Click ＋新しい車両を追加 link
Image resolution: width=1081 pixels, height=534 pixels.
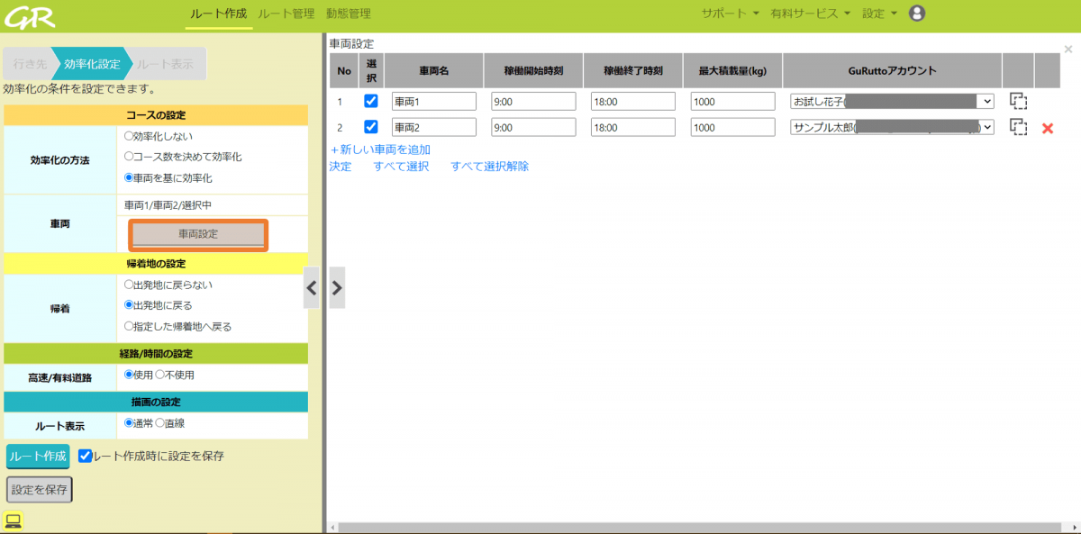tap(380, 149)
